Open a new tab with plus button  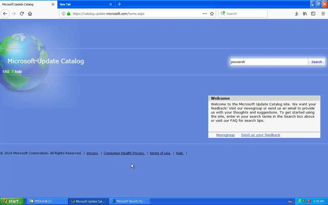point(119,4)
